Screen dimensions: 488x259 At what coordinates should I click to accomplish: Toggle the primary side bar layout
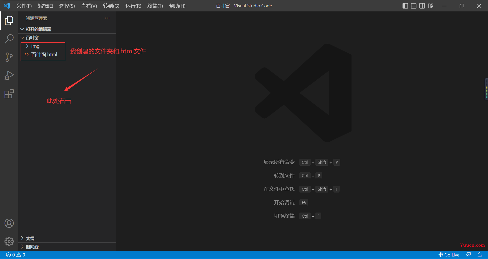pyautogui.click(x=405, y=6)
